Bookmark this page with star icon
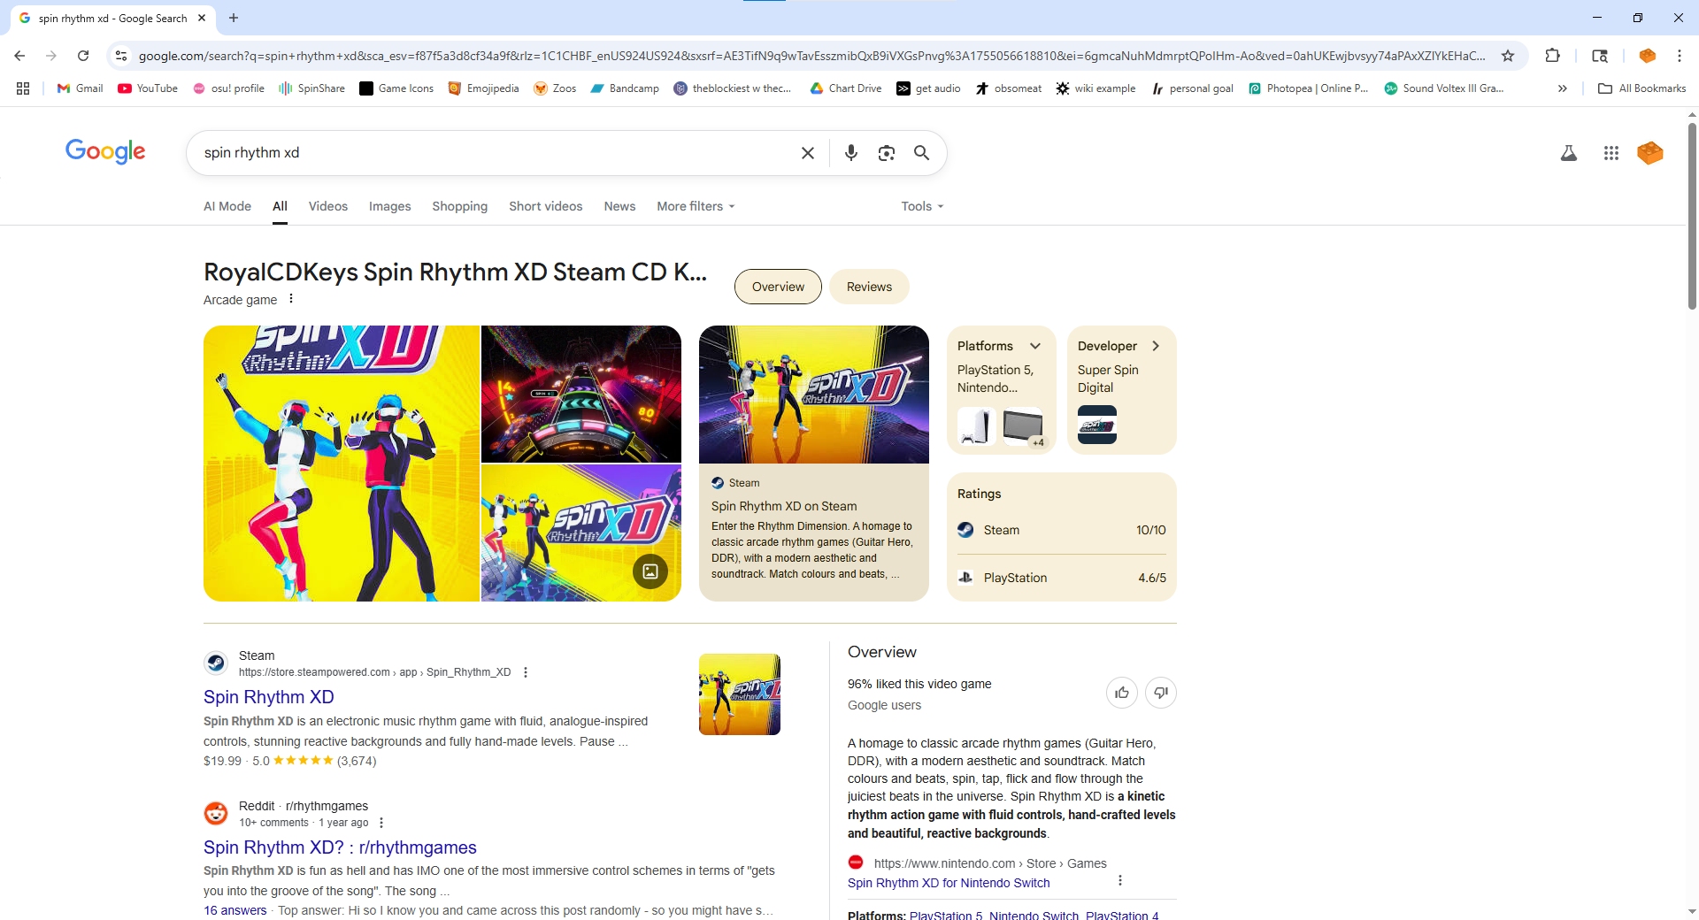Viewport: 1699px width, 920px height. click(x=1508, y=56)
